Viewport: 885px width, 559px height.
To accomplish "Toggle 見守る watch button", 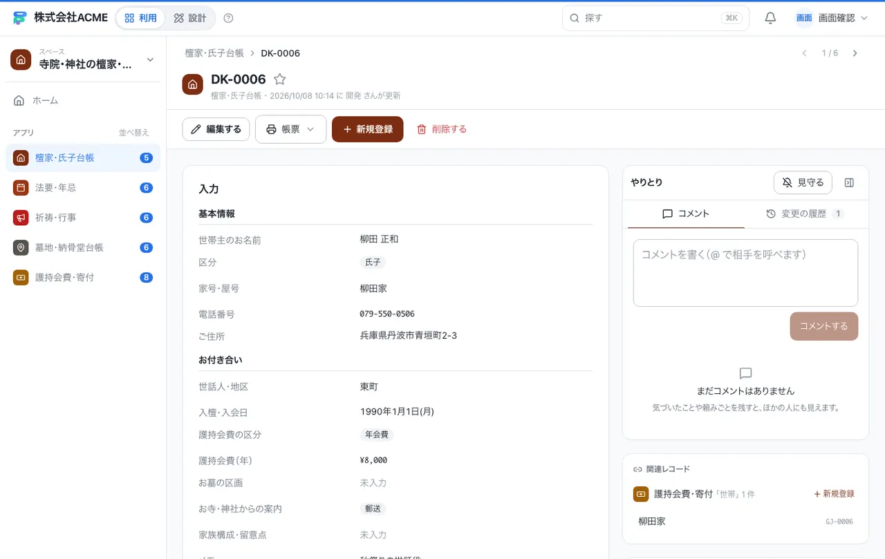I will [x=803, y=182].
